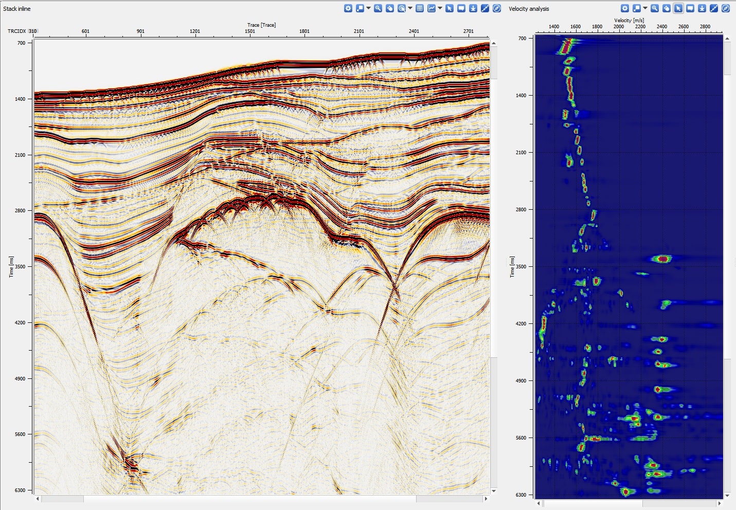The width and height of the screenshot is (736, 510).
Task: Expand line chart dropdown arrow in Stack inline
Action: [440, 8]
